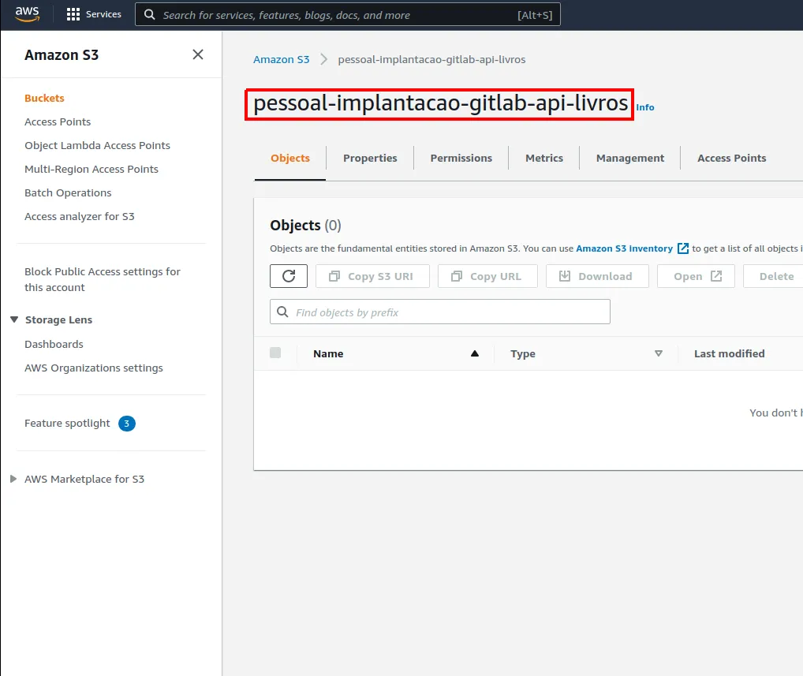The image size is (803, 676).
Task: Open Feature spotlight
Action: point(67,423)
